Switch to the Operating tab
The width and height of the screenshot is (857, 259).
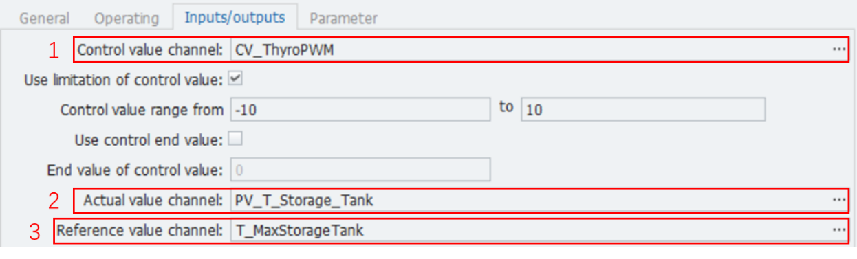click(127, 19)
